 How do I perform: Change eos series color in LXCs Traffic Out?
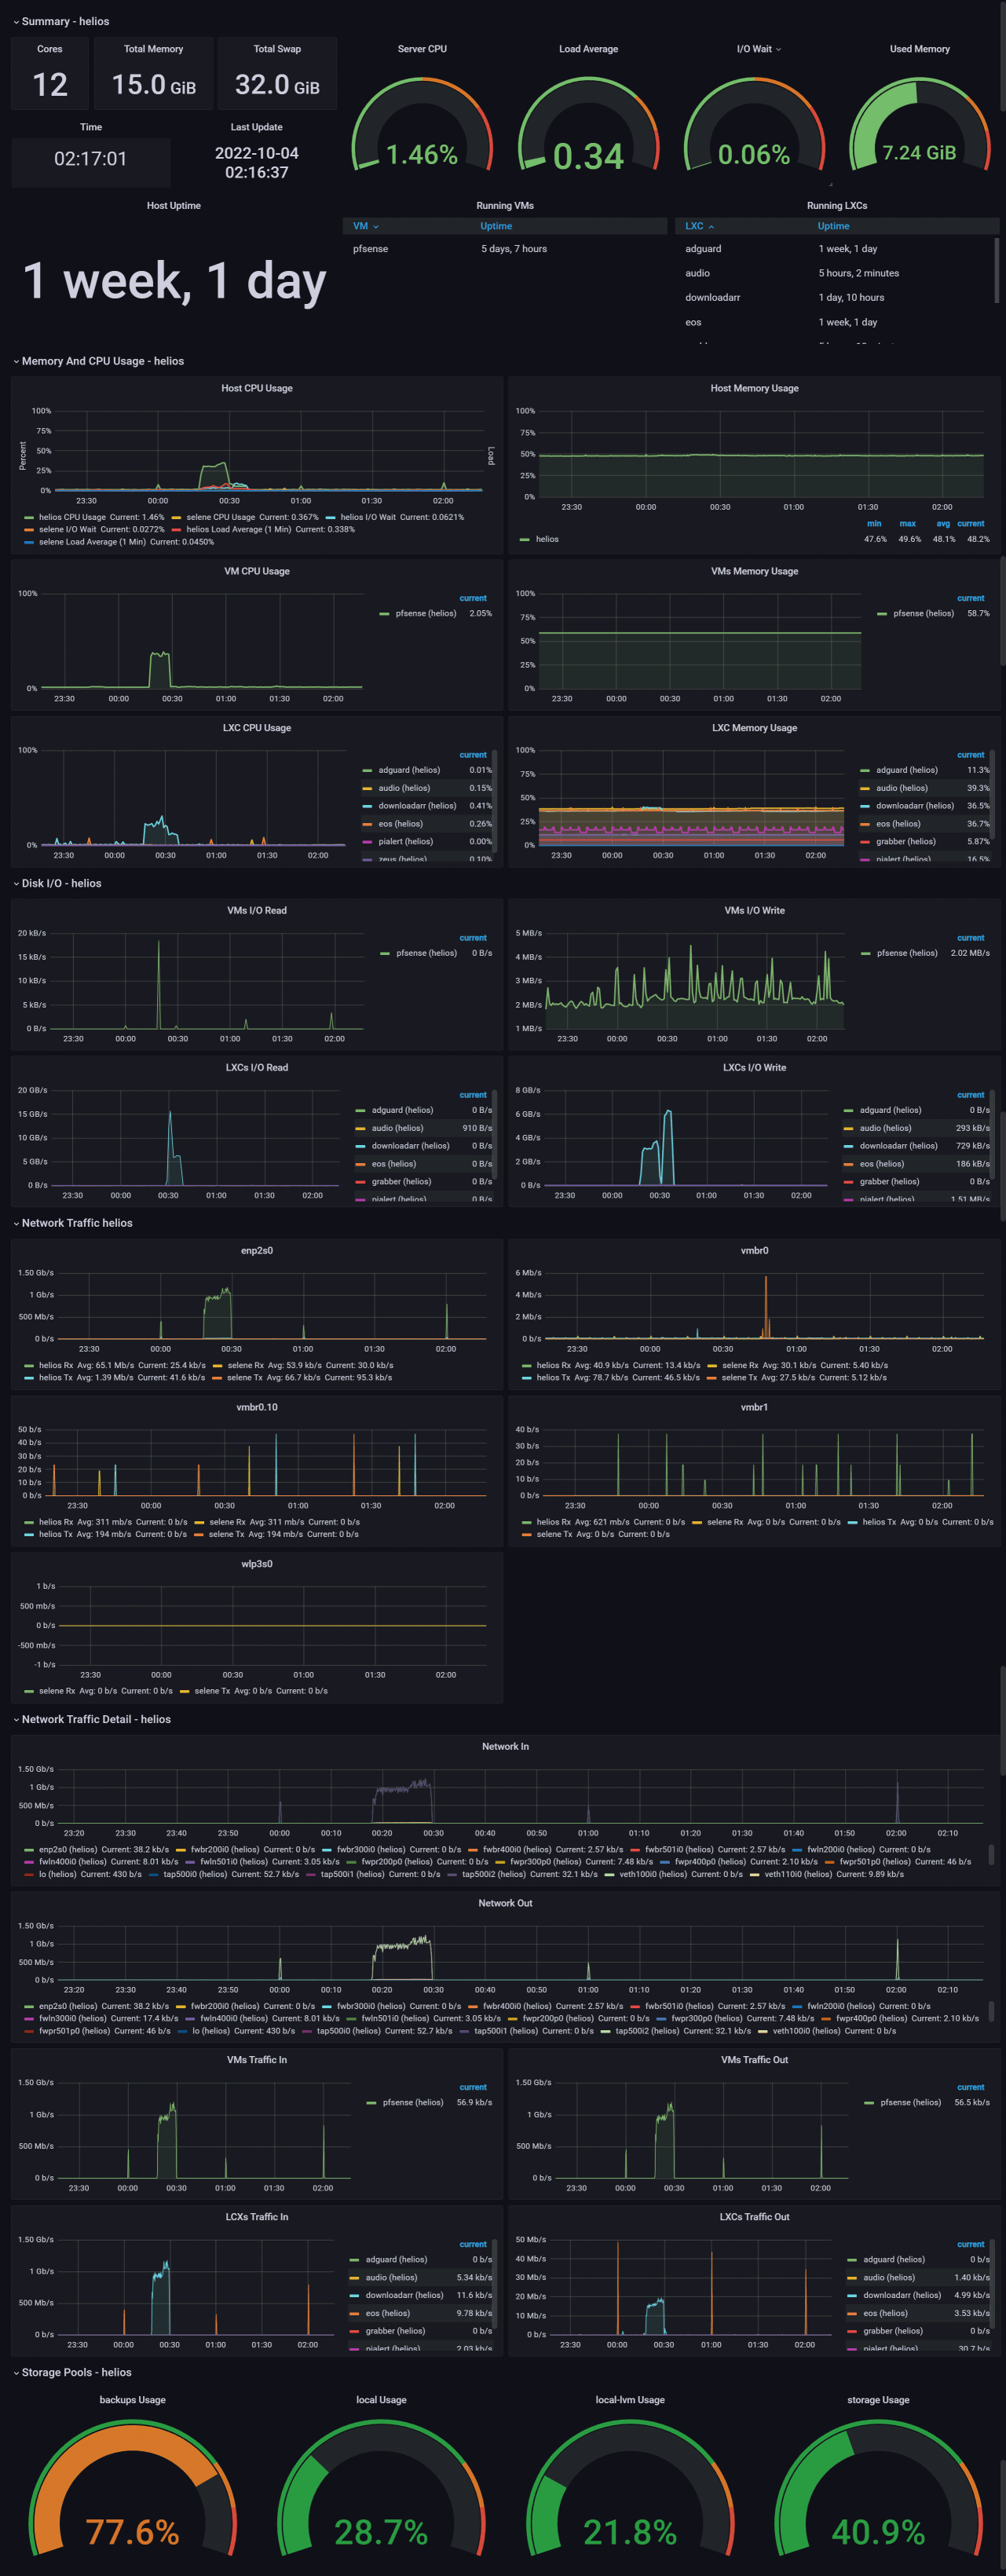pos(852,2313)
